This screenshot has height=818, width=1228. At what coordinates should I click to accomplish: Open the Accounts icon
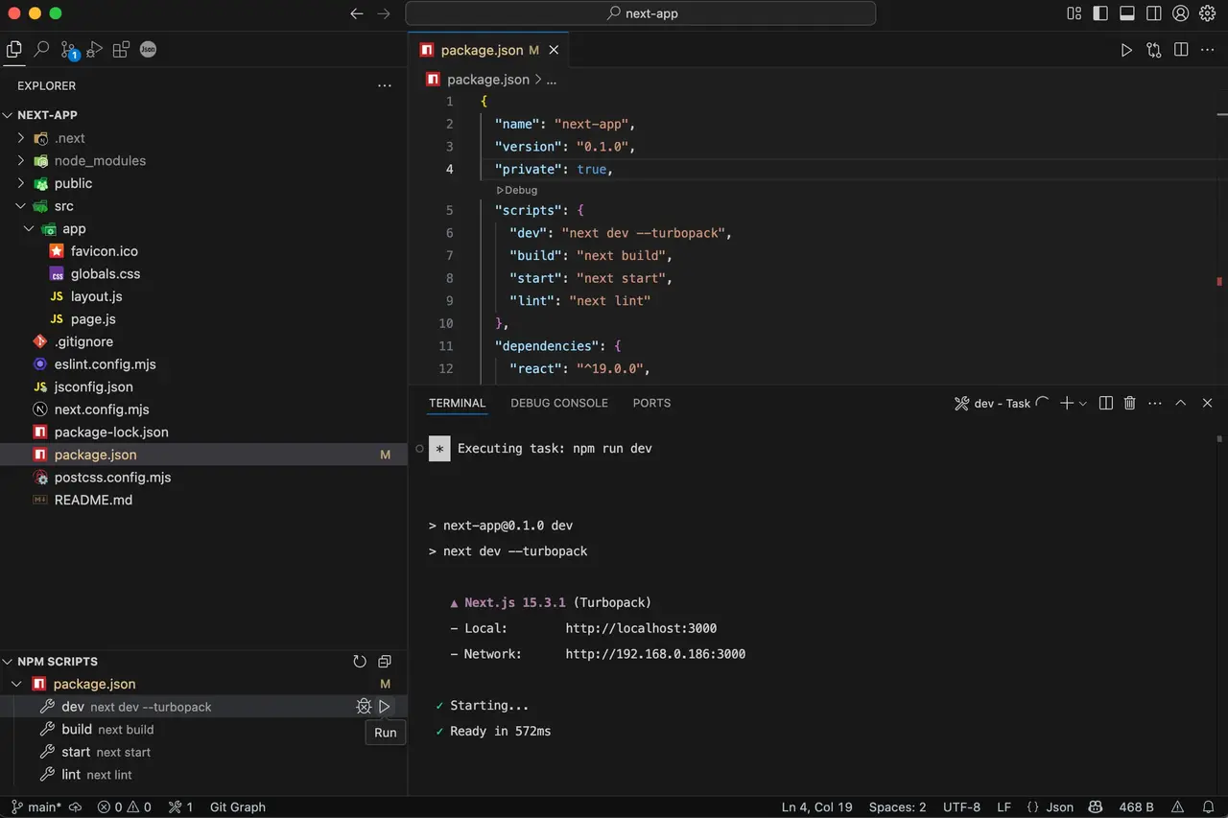click(x=1181, y=13)
